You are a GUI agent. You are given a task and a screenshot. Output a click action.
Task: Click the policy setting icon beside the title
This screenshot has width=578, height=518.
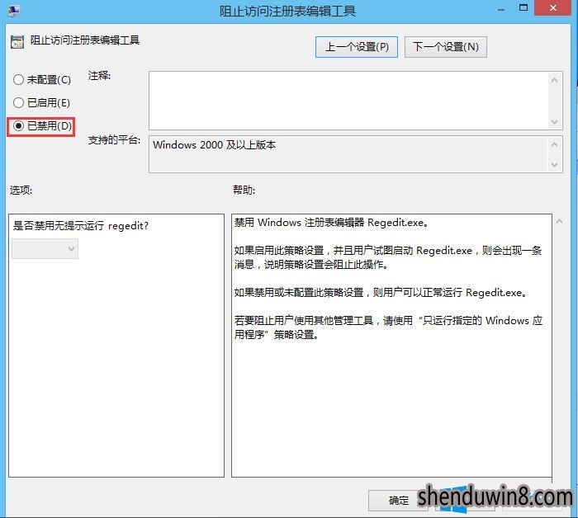point(17,42)
